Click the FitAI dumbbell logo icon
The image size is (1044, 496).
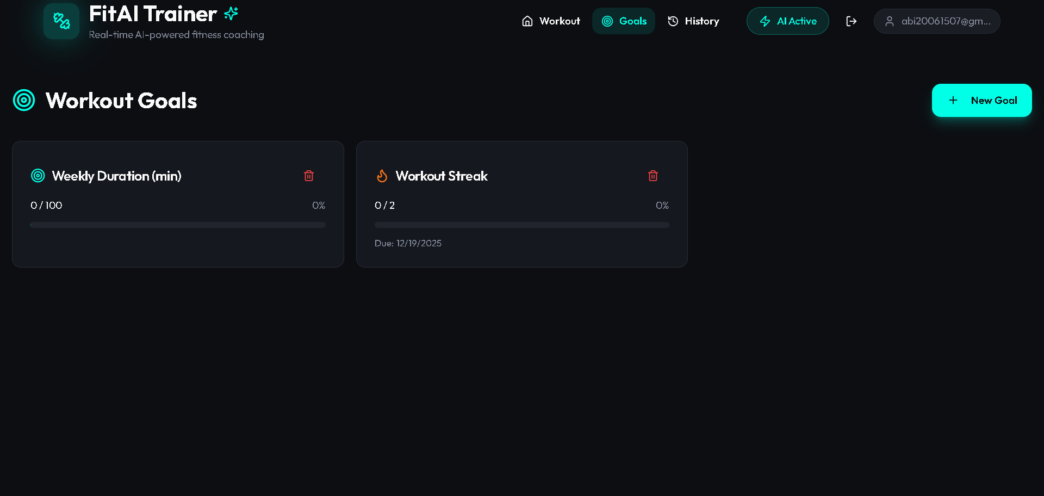(61, 21)
